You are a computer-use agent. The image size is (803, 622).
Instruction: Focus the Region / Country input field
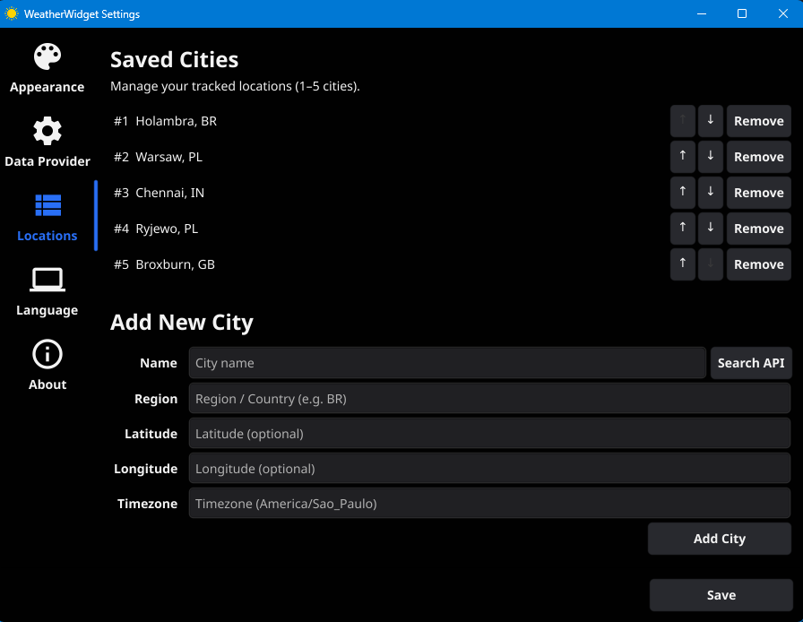coord(489,399)
